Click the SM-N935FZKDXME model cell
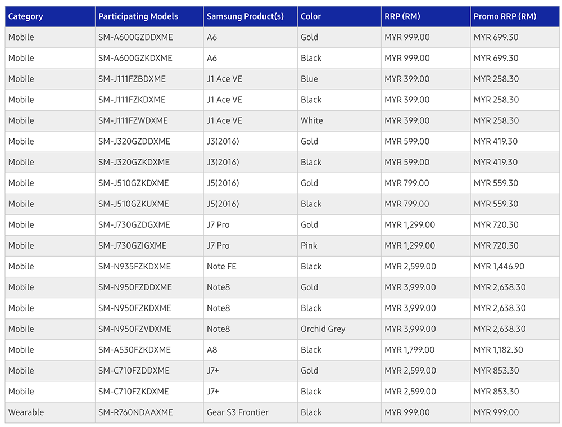Viewport: 562px width, 427px height. click(x=134, y=266)
